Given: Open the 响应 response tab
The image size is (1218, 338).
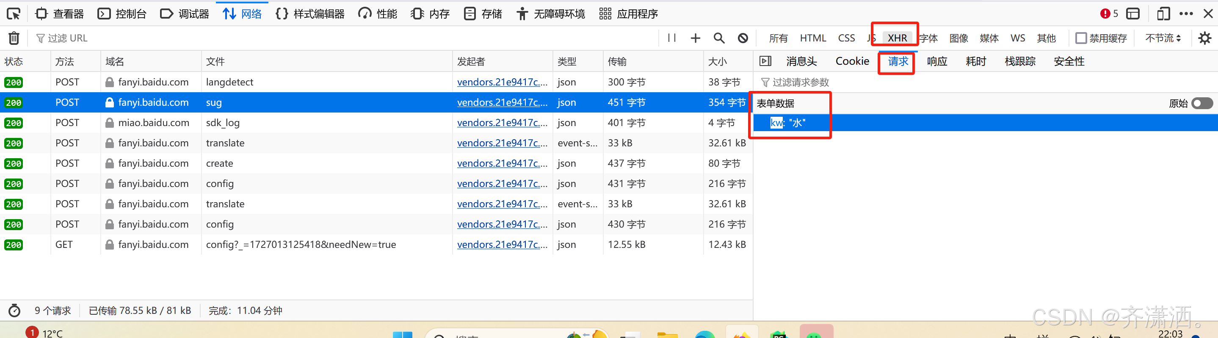Looking at the screenshot, I should 936,61.
